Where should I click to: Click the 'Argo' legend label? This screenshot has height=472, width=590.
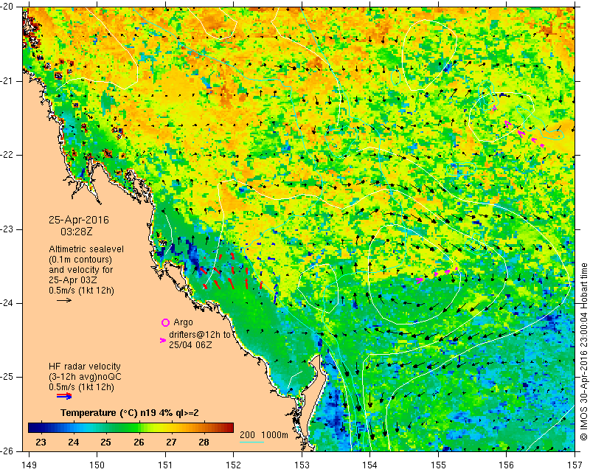[x=183, y=322]
